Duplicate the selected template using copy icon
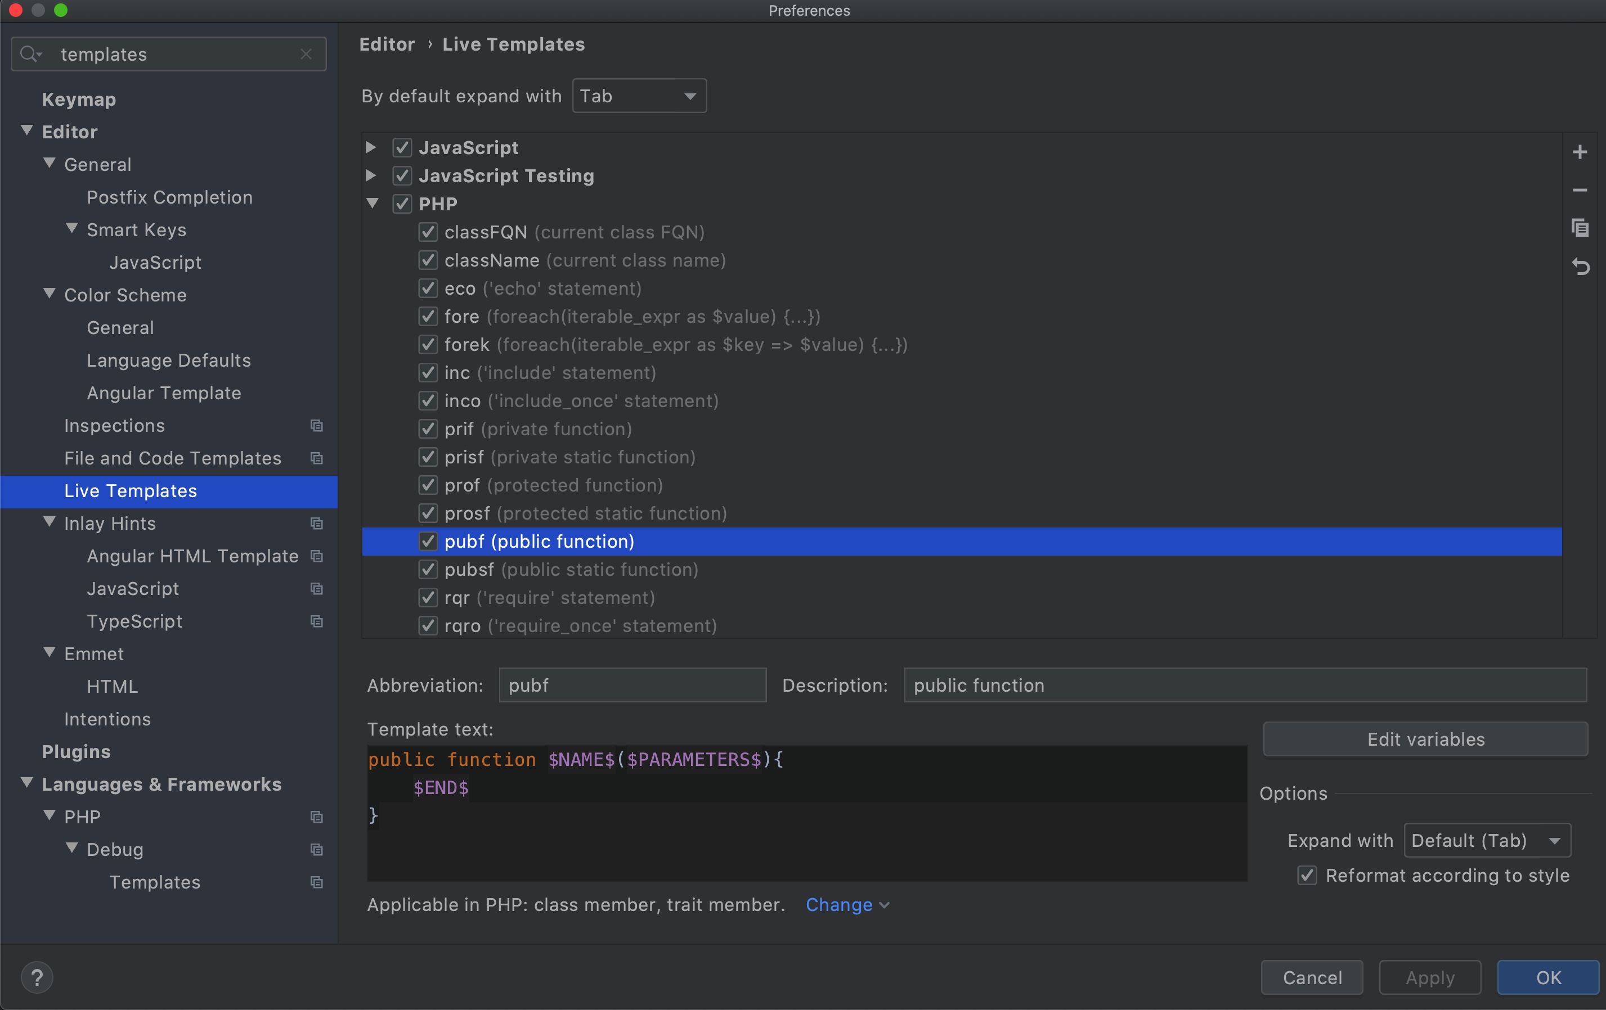This screenshot has width=1606, height=1010. tap(1580, 228)
